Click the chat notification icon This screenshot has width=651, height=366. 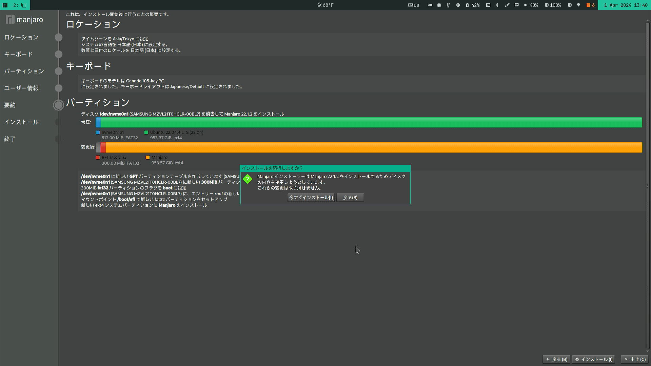click(516, 5)
